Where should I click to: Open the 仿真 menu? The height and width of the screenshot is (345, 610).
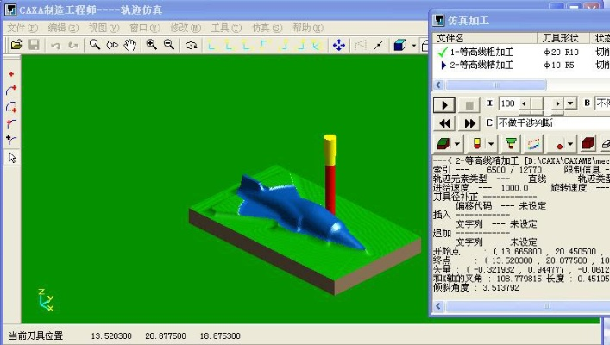point(267,28)
